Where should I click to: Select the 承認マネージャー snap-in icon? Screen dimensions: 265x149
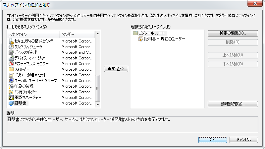[x=11, y=98]
